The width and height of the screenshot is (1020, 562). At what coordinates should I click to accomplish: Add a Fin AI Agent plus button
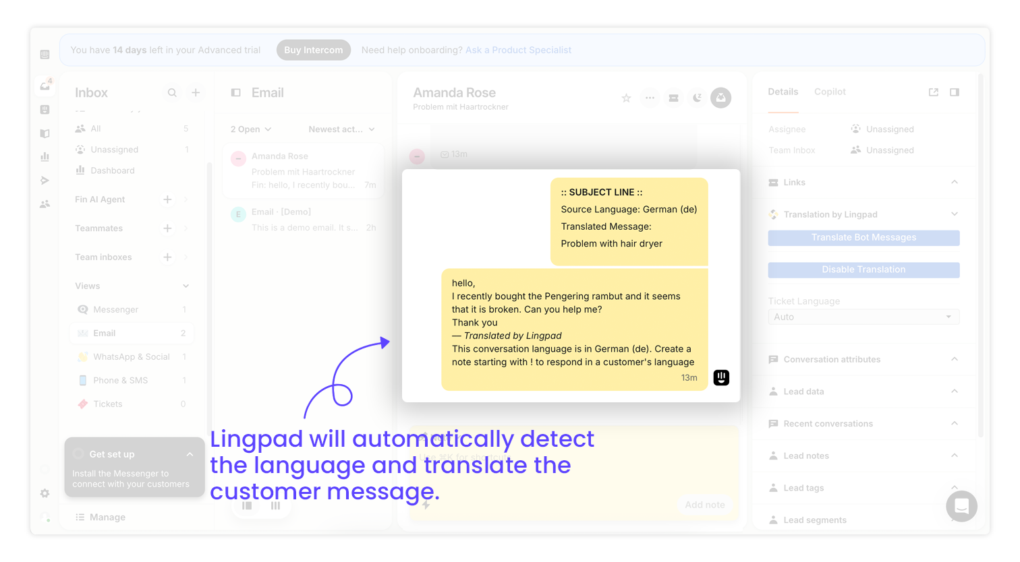click(167, 199)
